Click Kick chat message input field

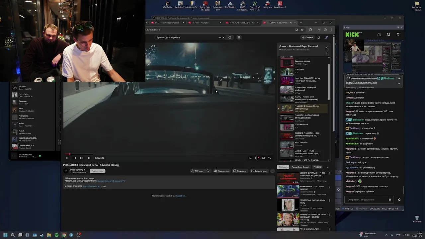pos(367,199)
